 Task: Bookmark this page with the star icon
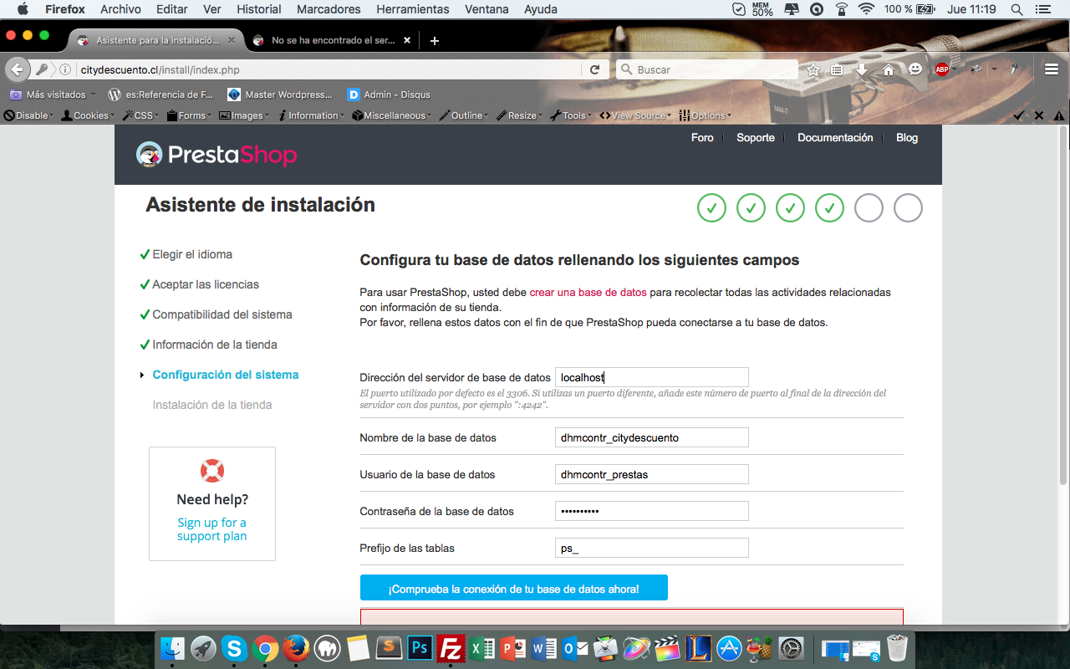click(x=813, y=69)
